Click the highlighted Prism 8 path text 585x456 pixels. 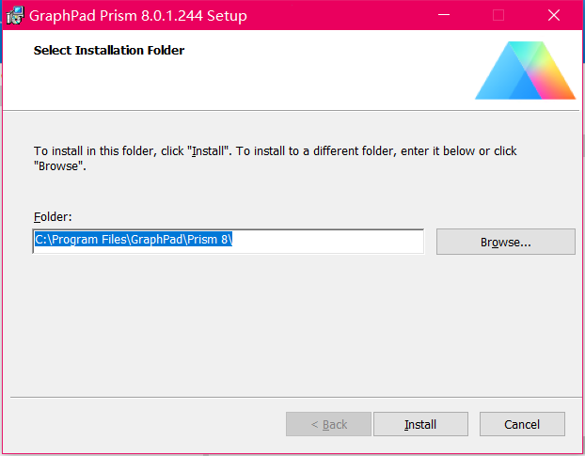(x=134, y=239)
